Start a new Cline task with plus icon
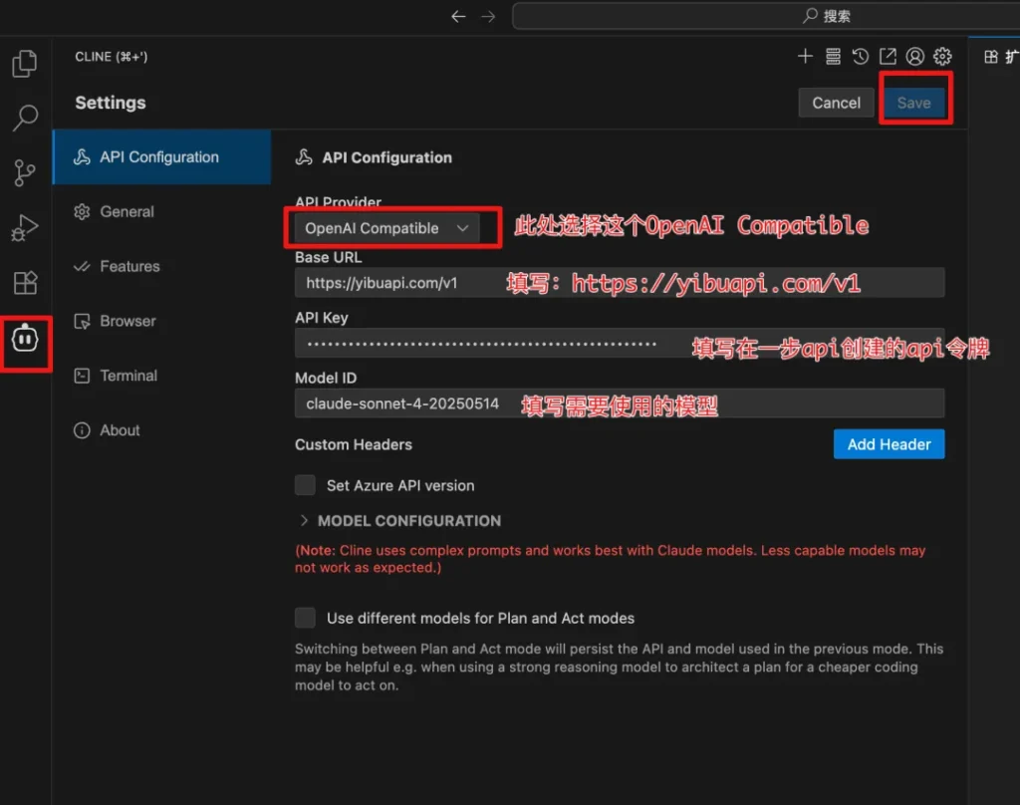Image resolution: width=1020 pixels, height=805 pixels. tap(805, 56)
